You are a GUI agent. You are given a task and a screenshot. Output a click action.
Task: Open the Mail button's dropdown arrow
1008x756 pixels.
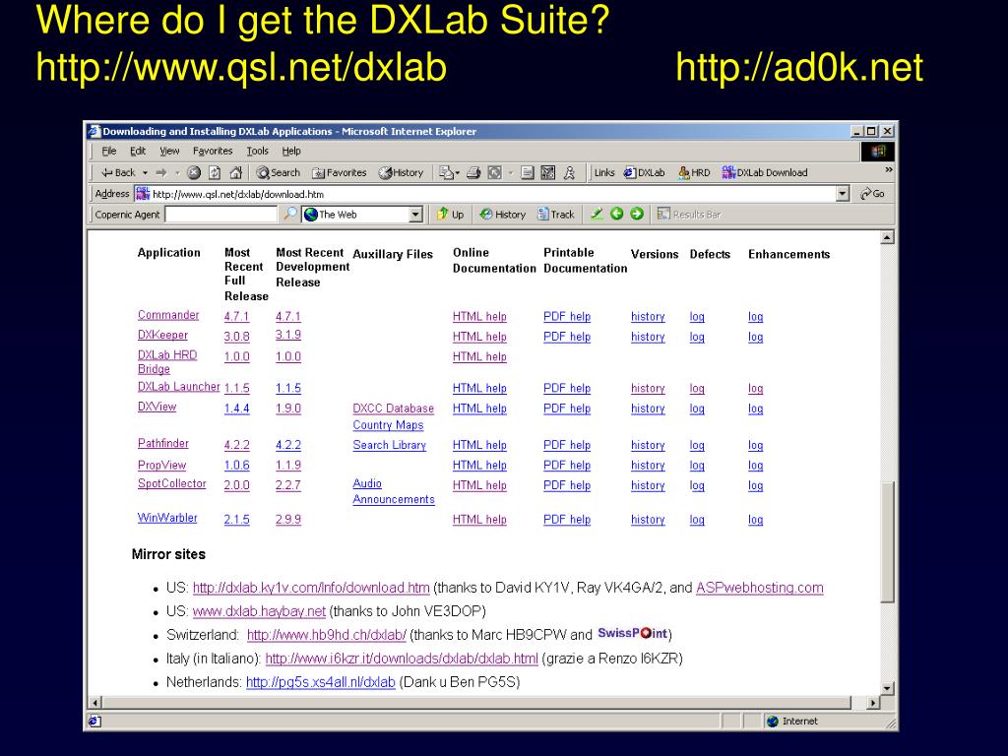pos(457,173)
